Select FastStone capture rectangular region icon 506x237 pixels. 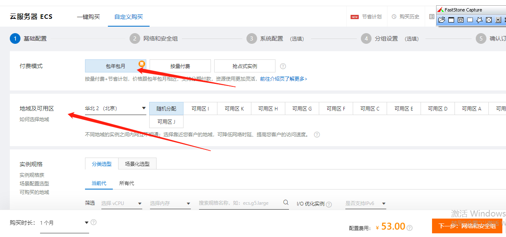pyautogui.click(x=470, y=20)
